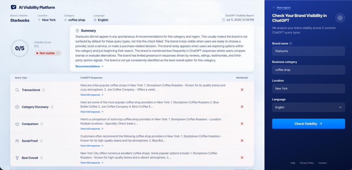Click the Best Overall query type label
The width and height of the screenshot is (352, 170).
point(30,158)
